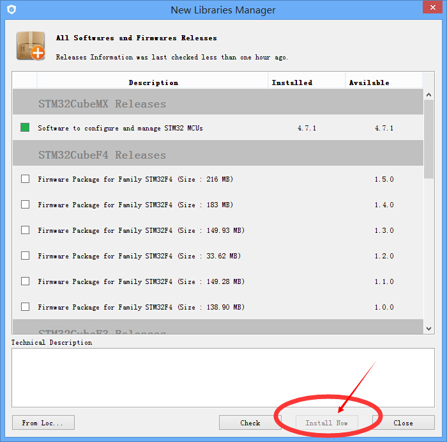Click the firmware row text with 183 MB
Image resolution: width=447 pixels, height=442 pixels.
(135, 205)
